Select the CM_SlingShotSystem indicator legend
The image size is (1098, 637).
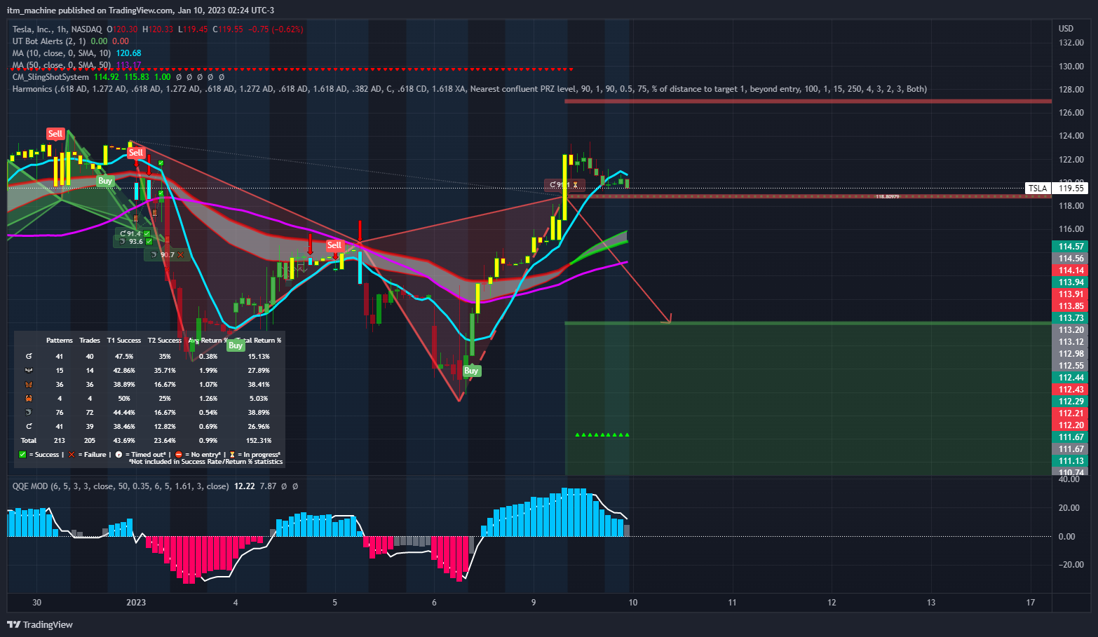(x=50, y=77)
